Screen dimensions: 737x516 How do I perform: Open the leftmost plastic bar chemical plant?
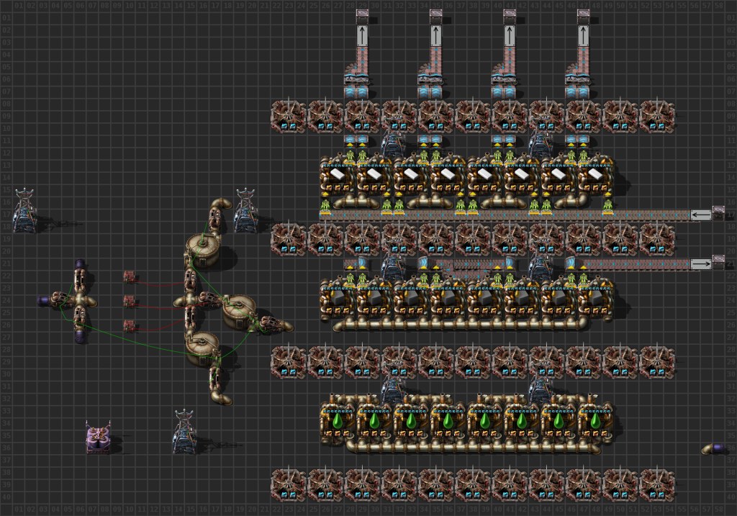coord(338,177)
